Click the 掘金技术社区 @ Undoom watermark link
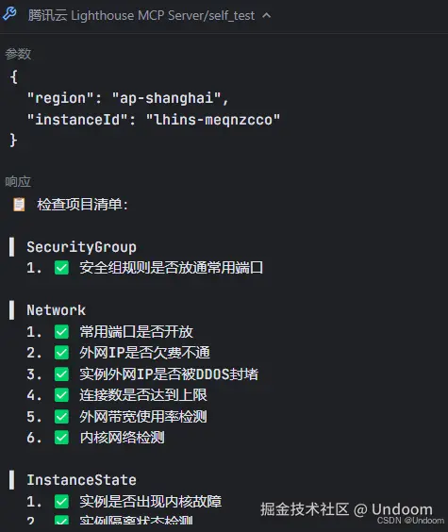The width and height of the screenshot is (448, 532). click(x=346, y=509)
